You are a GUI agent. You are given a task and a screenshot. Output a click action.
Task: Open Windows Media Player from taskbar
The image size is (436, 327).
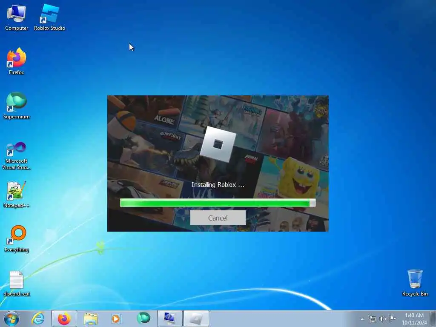[116, 318]
